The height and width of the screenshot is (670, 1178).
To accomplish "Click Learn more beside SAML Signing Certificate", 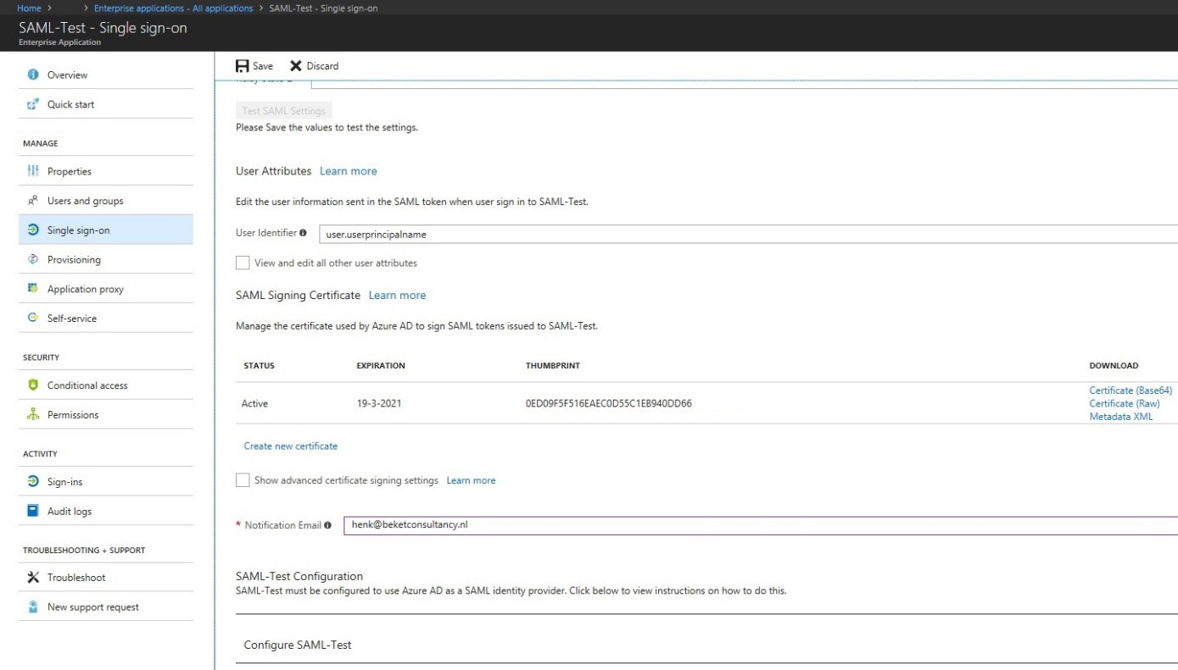I will click(397, 296).
